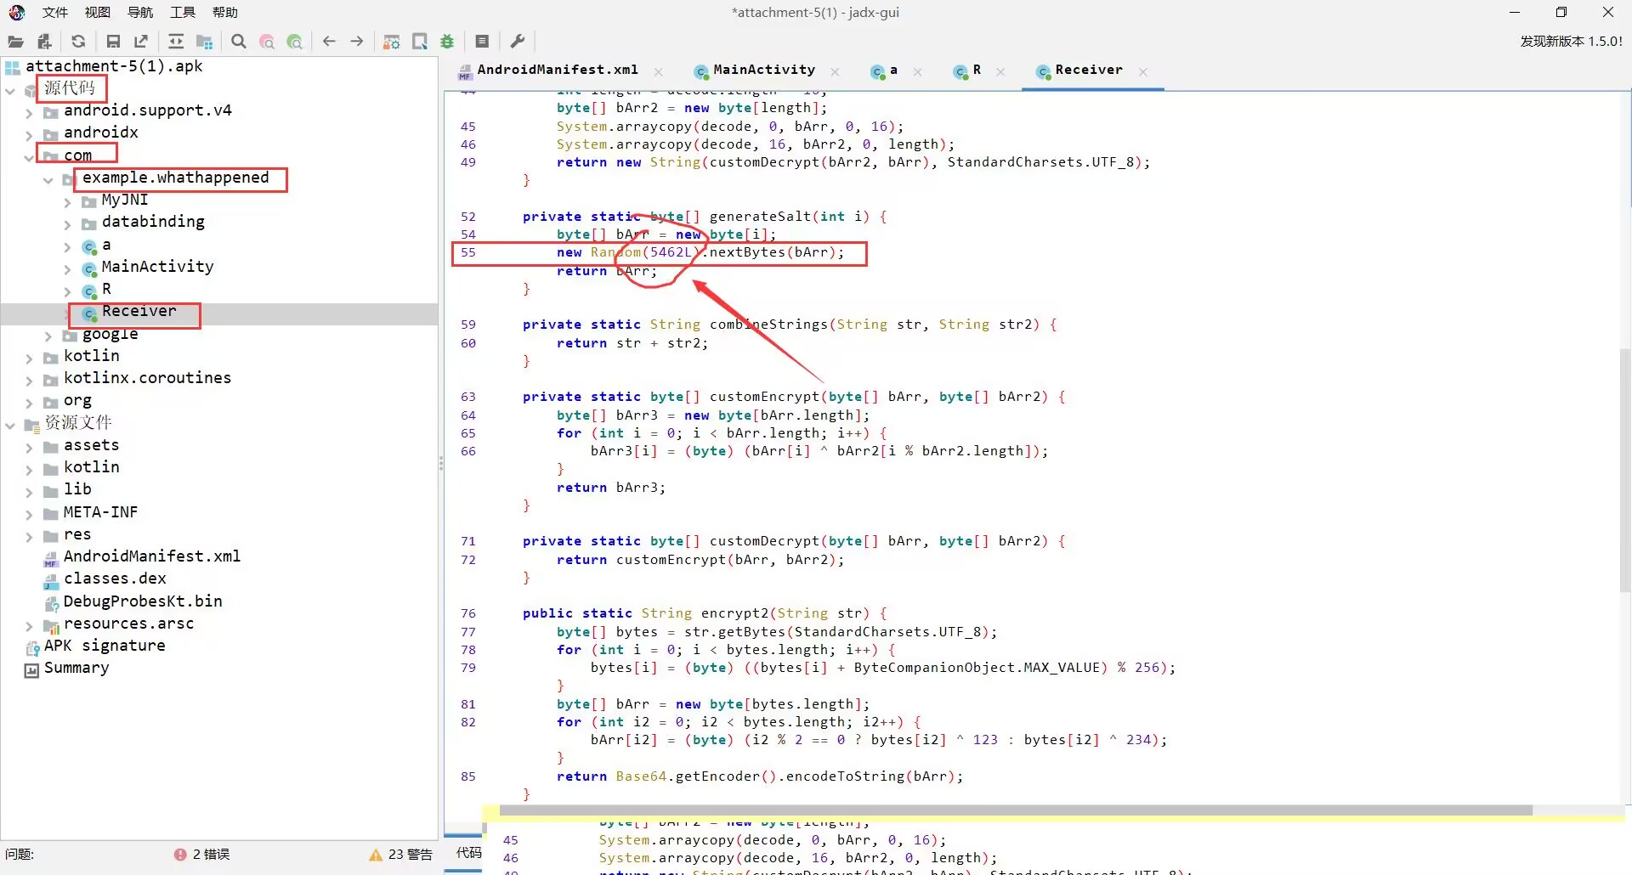This screenshot has width=1632, height=875.
Task: Select the kotlin source package
Action: click(91, 356)
